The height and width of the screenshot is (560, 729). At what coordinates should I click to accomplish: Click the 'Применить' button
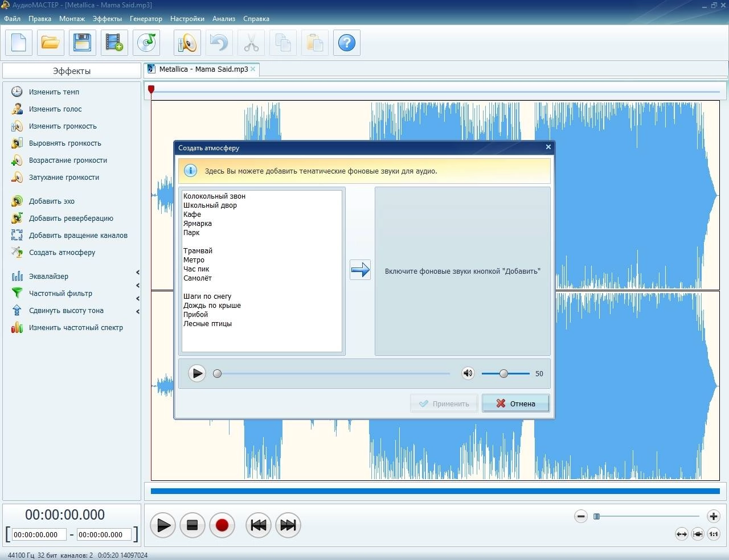(444, 403)
